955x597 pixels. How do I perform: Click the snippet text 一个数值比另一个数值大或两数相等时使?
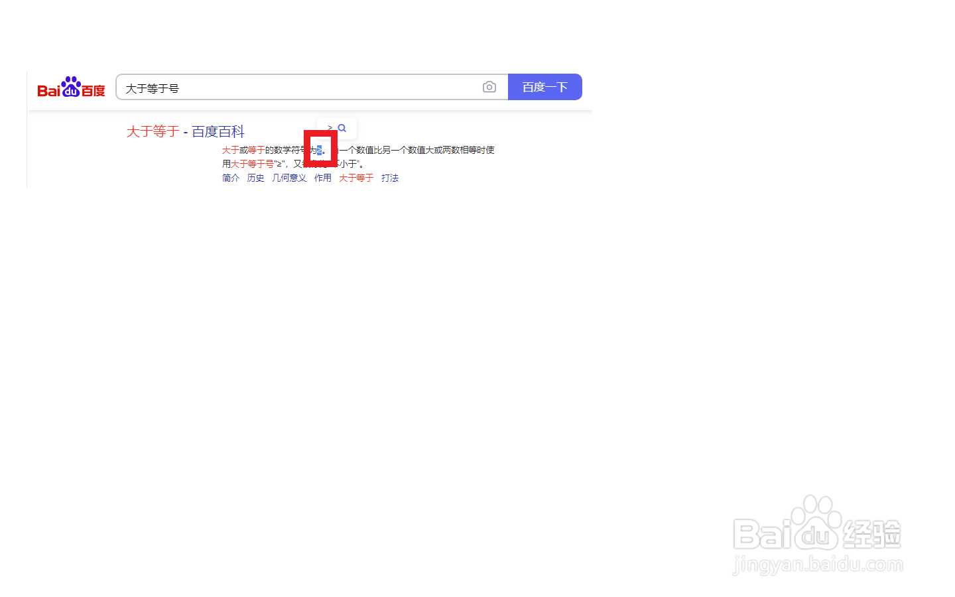pos(416,150)
